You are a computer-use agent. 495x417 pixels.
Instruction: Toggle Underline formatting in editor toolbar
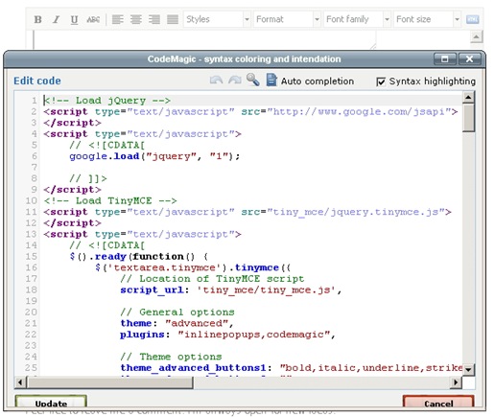74,19
